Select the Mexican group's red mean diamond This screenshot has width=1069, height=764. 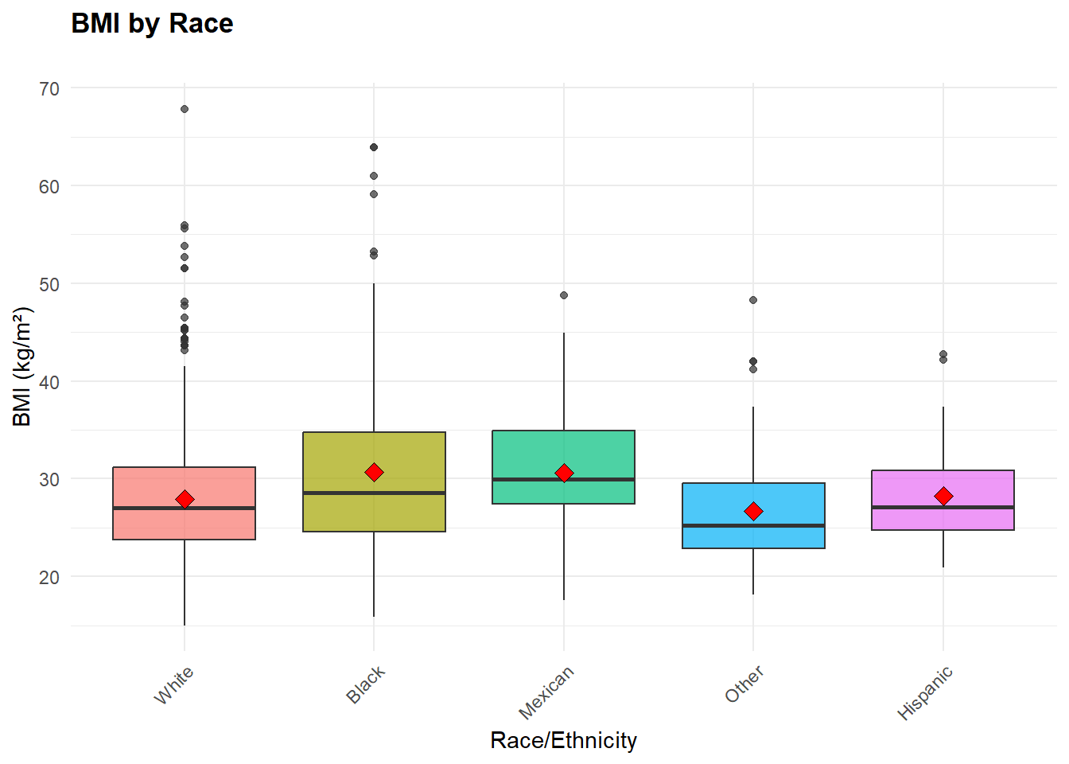(564, 474)
